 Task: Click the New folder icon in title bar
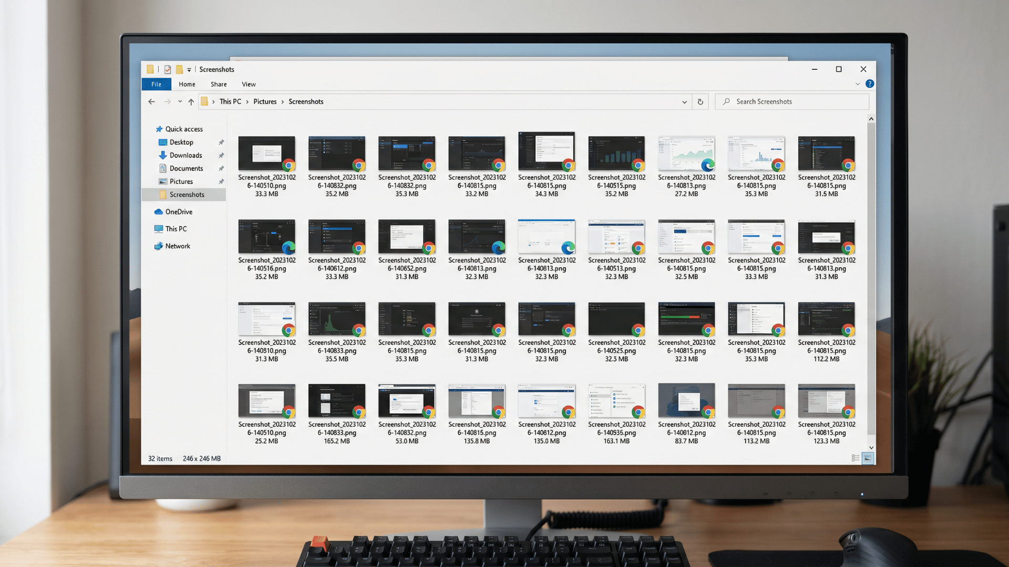(x=179, y=69)
